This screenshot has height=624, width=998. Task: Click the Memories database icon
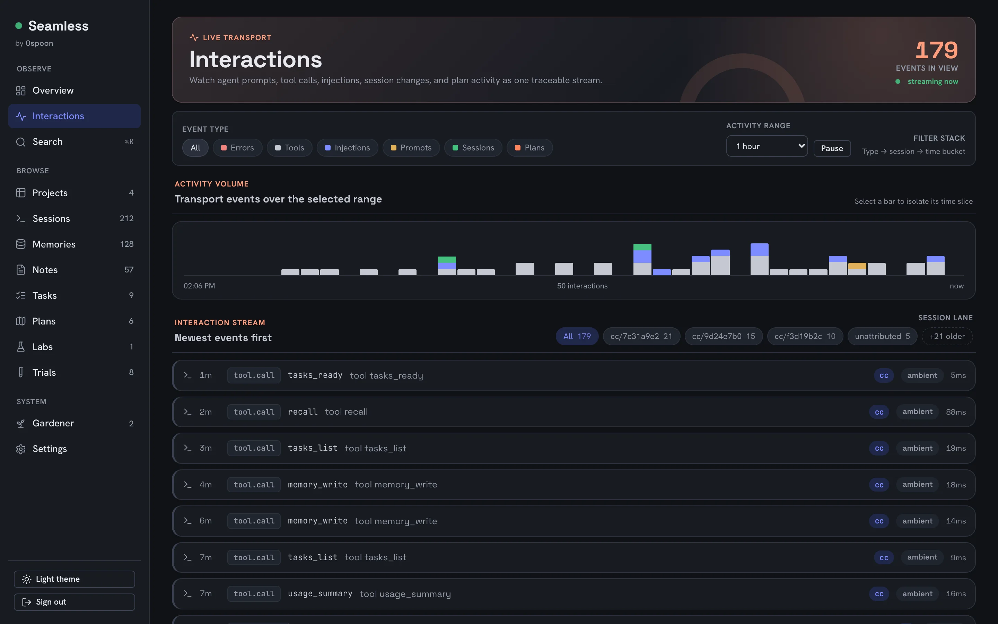pos(21,244)
